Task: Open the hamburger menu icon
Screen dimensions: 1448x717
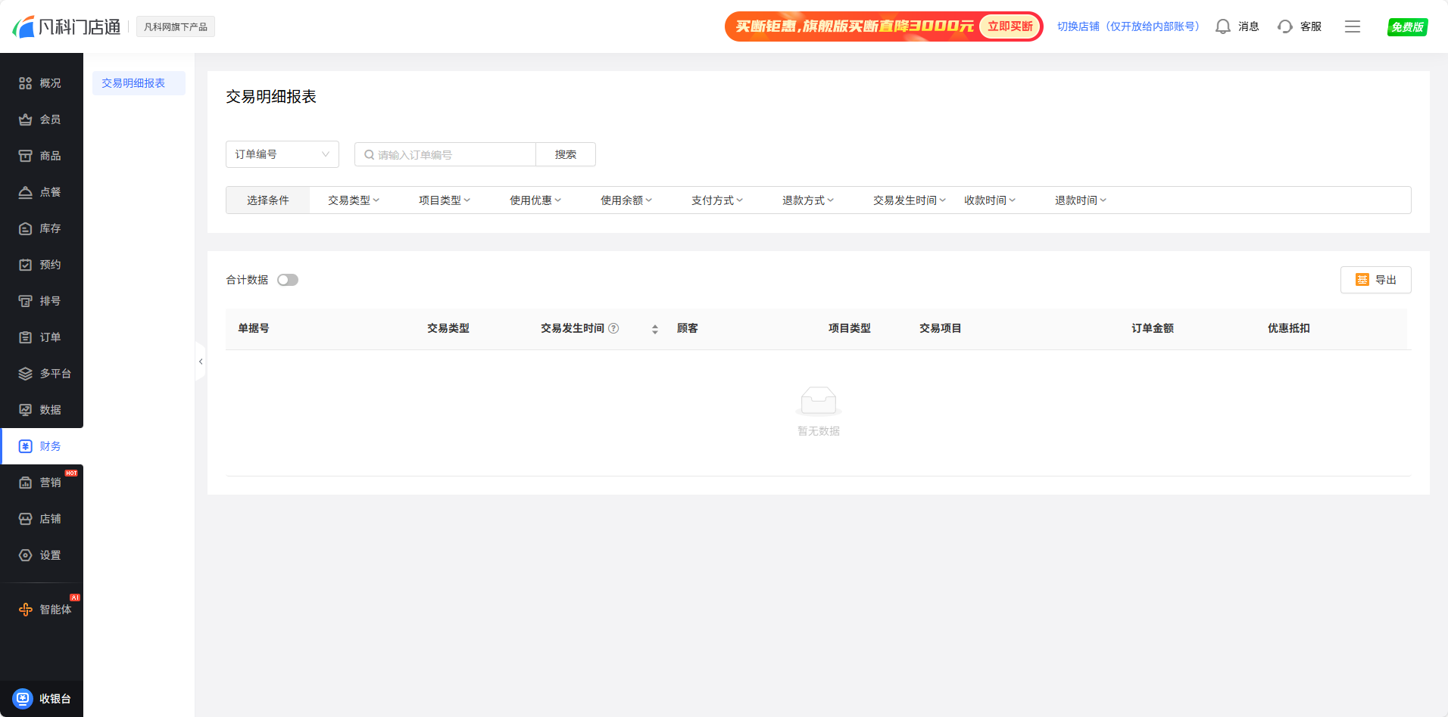Action: coord(1352,26)
